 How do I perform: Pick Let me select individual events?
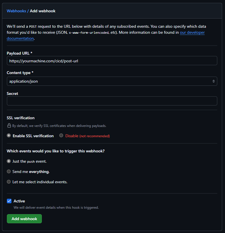tap(9, 182)
